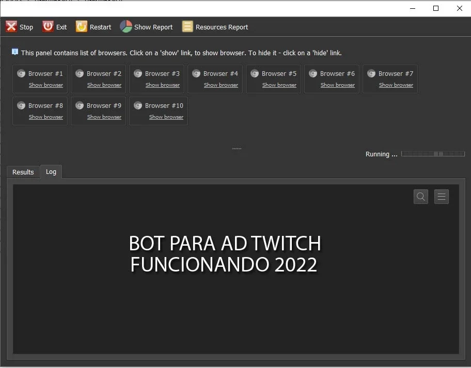This screenshot has height=368, width=471.
Task: Click the Exit power icon
Action: pos(48,27)
